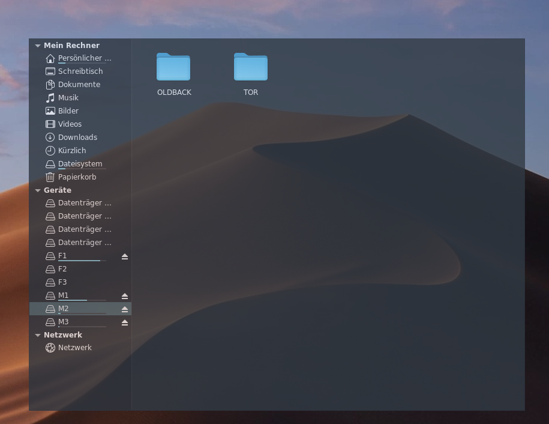Image resolution: width=549 pixels, height=424 pixels.
Task: Click the Dateisystem drive icon
Action: [x=50, y=164]
